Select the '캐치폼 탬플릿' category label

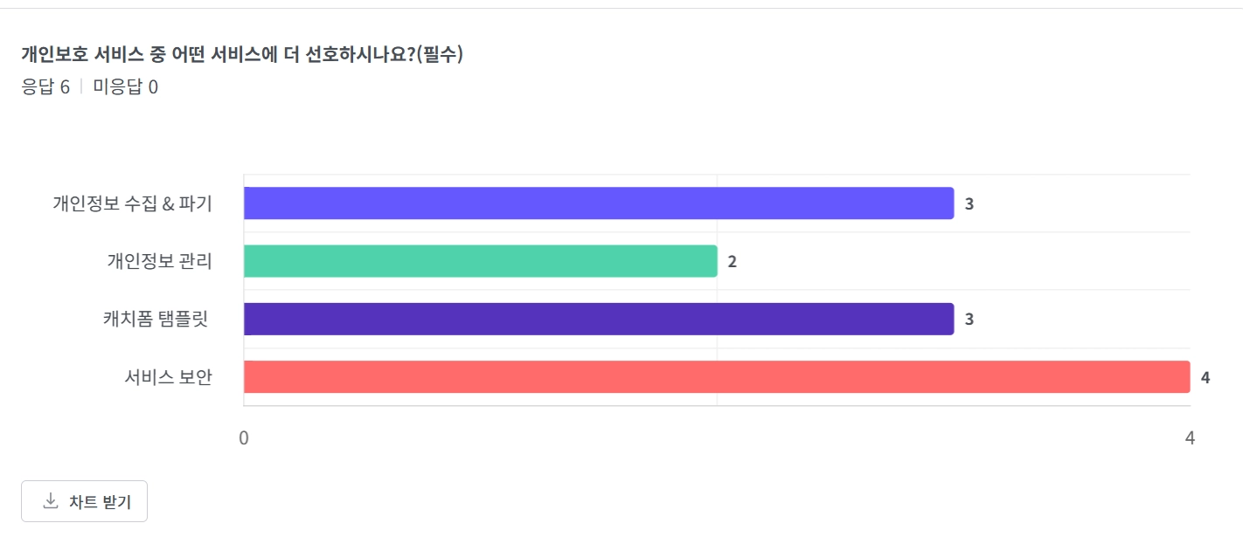click(156, 319)
